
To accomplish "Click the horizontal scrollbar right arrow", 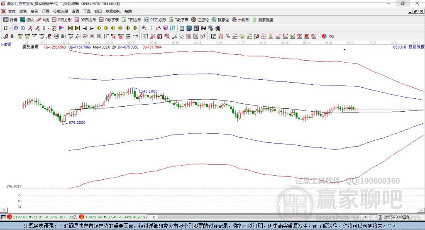I will [x=365, y=217].
